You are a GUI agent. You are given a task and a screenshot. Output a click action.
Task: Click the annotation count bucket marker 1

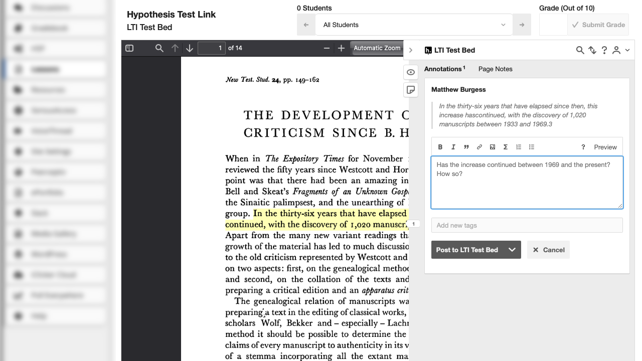(413, 224)
